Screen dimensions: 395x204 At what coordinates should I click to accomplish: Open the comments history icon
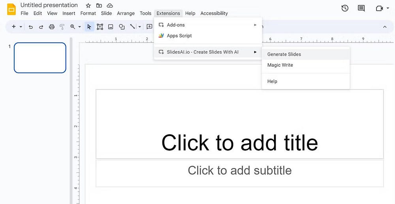point(361,8)
